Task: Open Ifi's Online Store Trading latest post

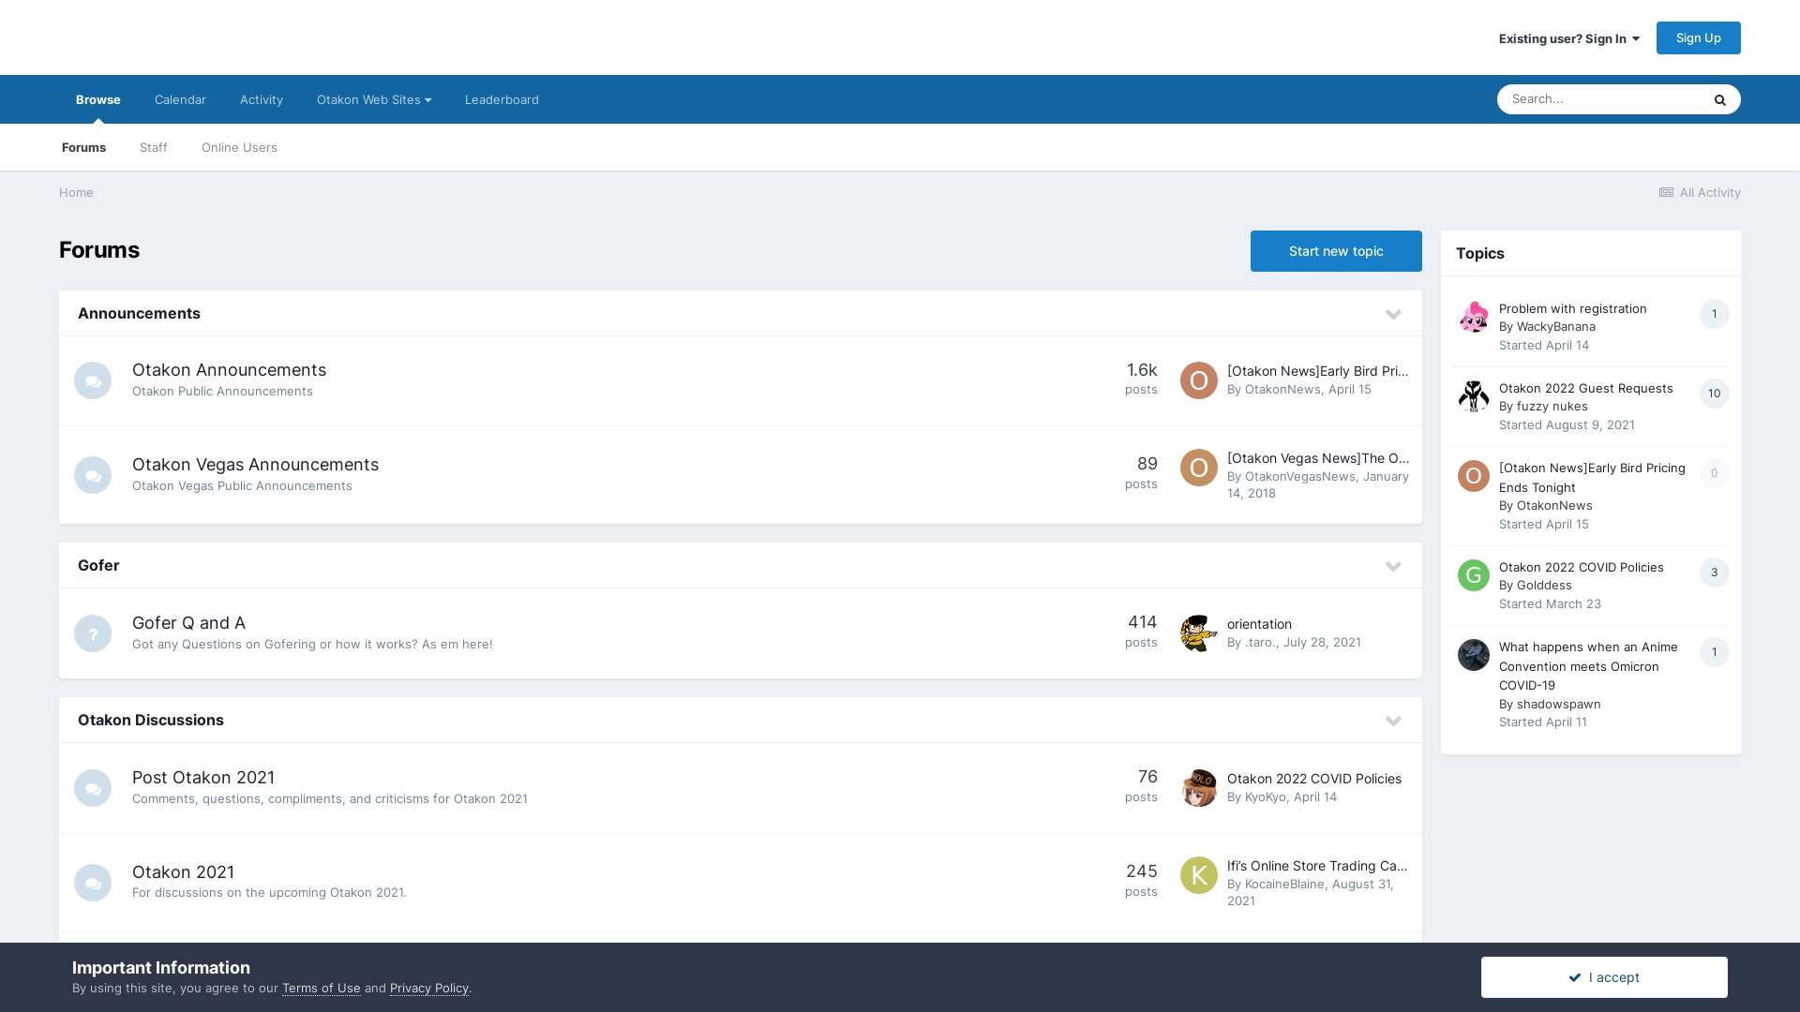Action: click(1317, 866)
